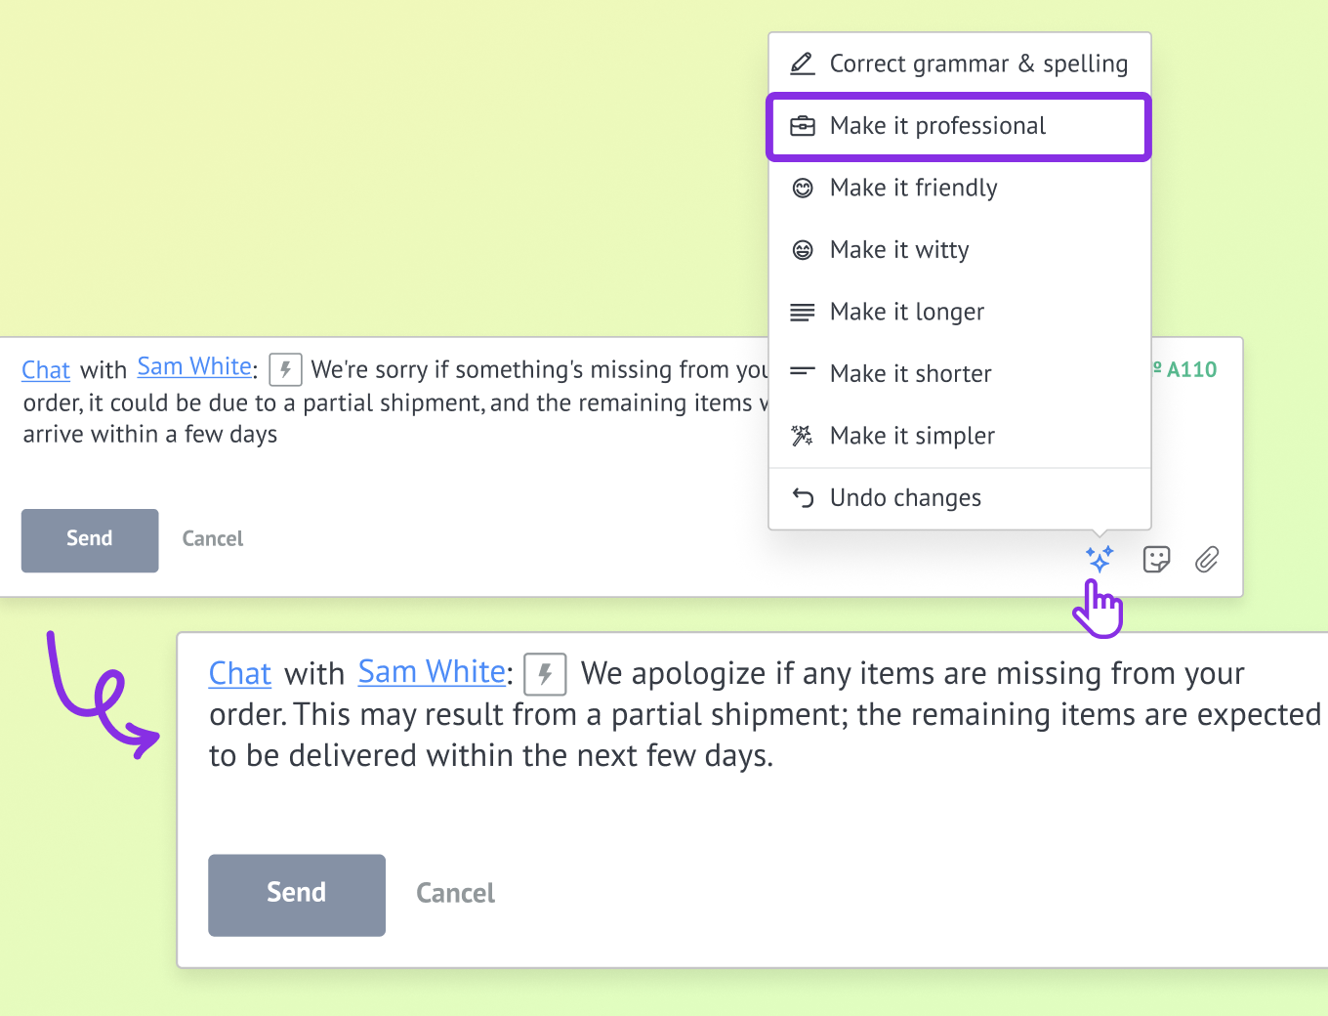Click lightning bolt icon in upper reply box

pyautogui.click(x=285, y=369)
